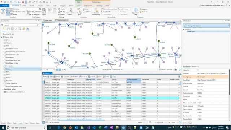Enable Wire Phase Arrows layer checkbox

point(5,49)
